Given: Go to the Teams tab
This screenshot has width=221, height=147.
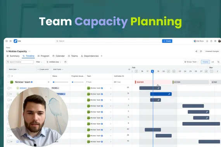Looking at the screenshot, I should [x=73, y=56].
